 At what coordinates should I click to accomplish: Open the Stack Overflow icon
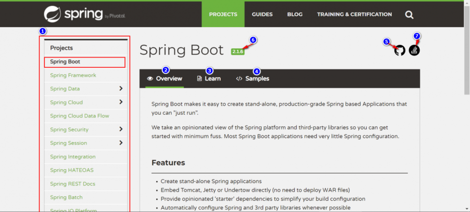[x=414, y=50]
